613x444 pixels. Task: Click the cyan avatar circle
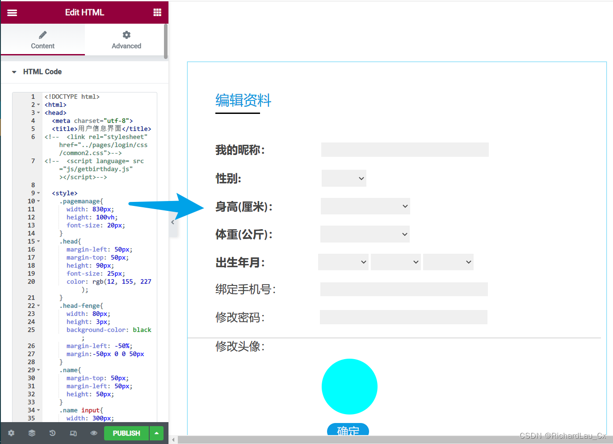[349, 386]
